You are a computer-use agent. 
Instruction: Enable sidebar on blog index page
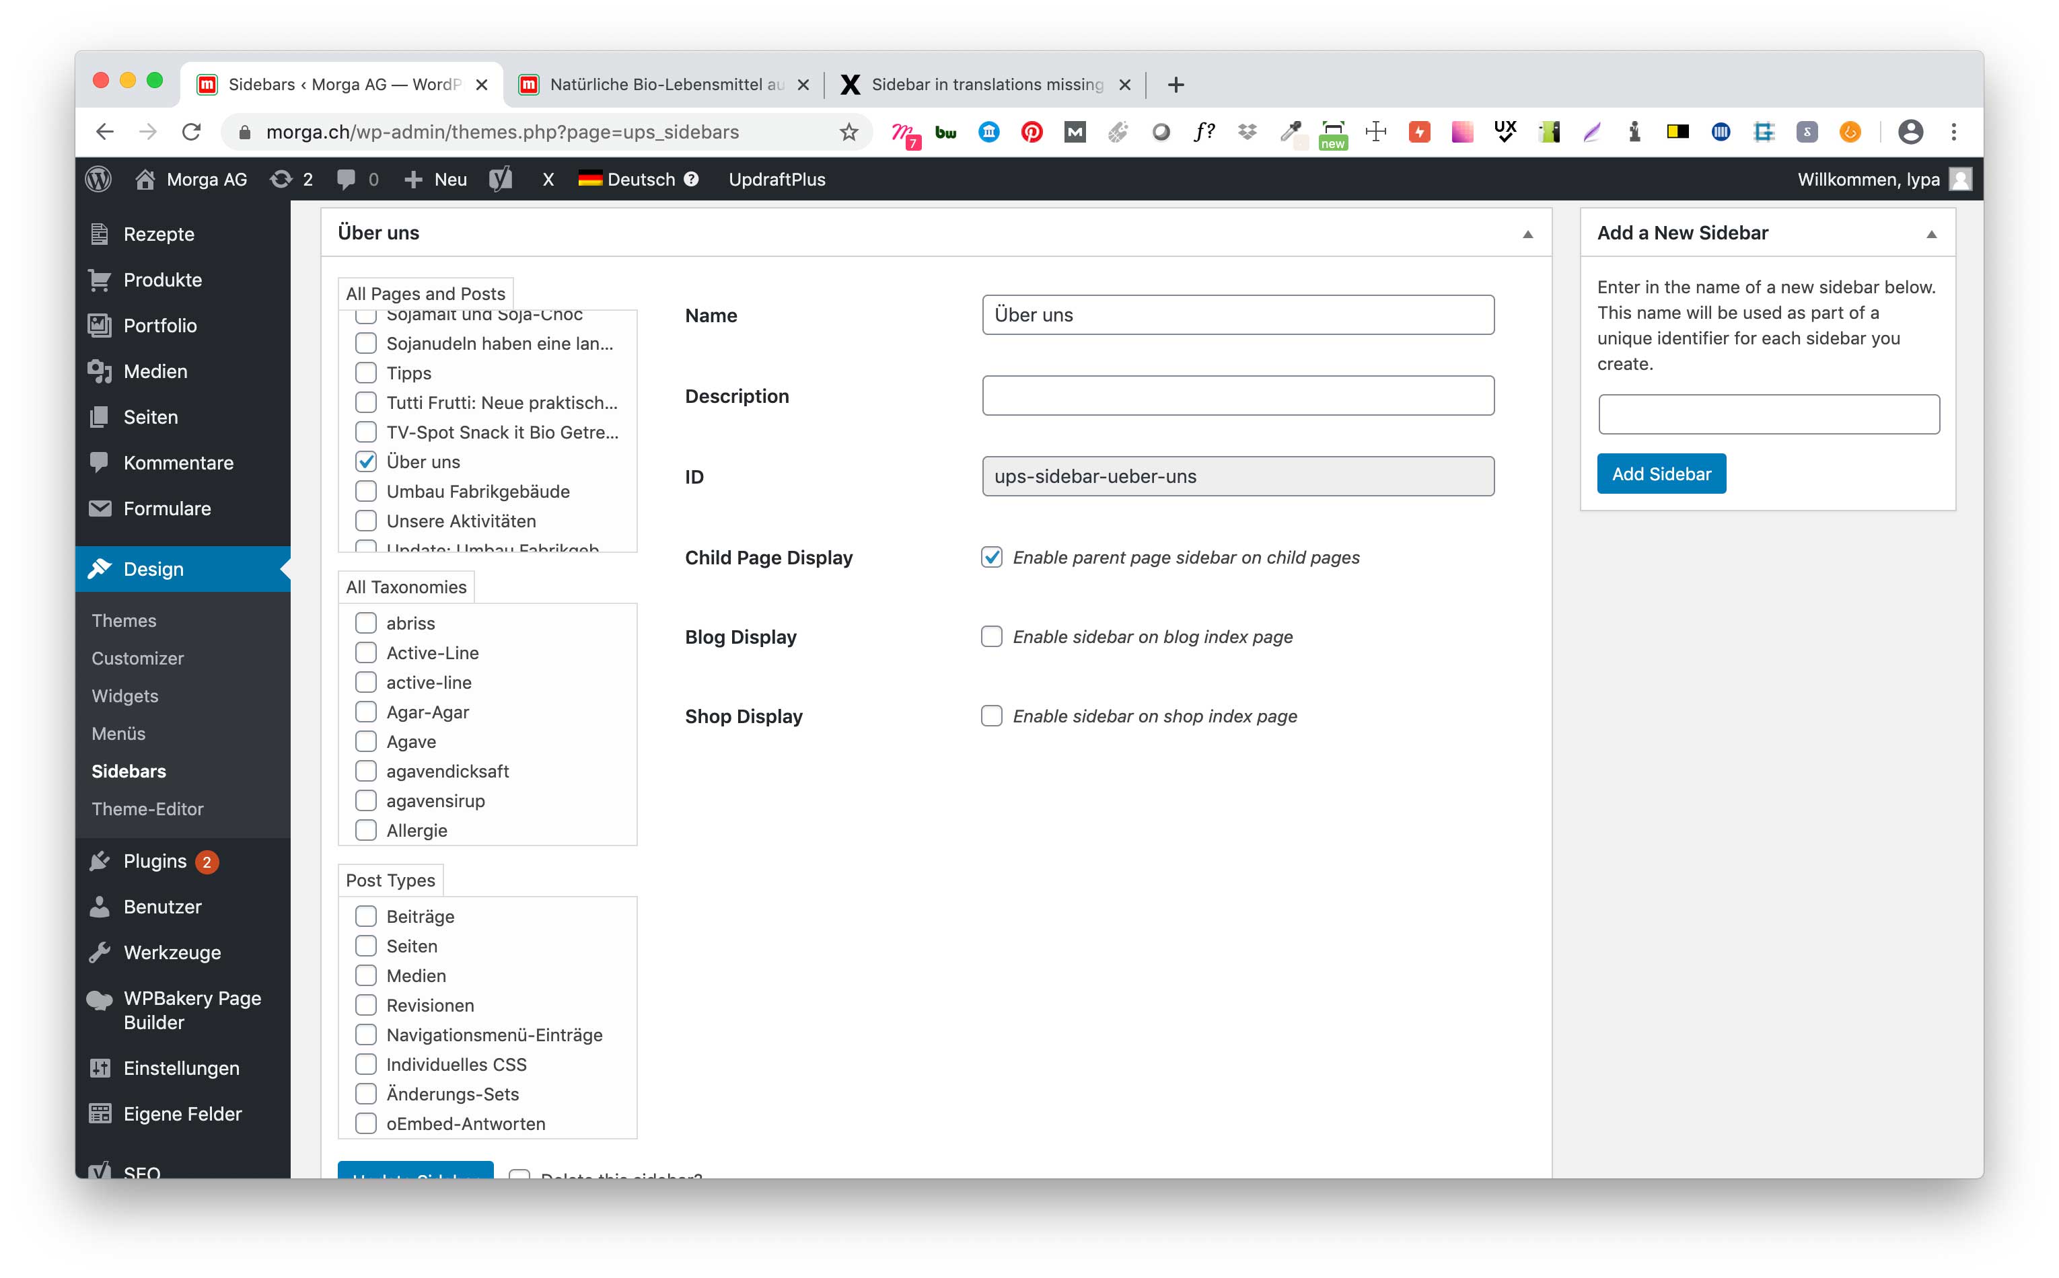[x=991, y=636]
